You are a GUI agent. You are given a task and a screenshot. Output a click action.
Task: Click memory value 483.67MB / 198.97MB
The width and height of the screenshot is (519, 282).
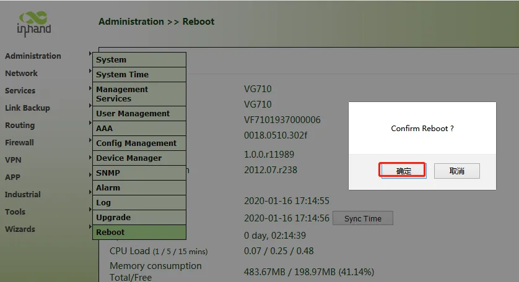pos(309,272)
